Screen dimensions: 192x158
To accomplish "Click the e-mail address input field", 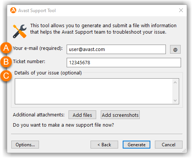I will click(116, 50).
